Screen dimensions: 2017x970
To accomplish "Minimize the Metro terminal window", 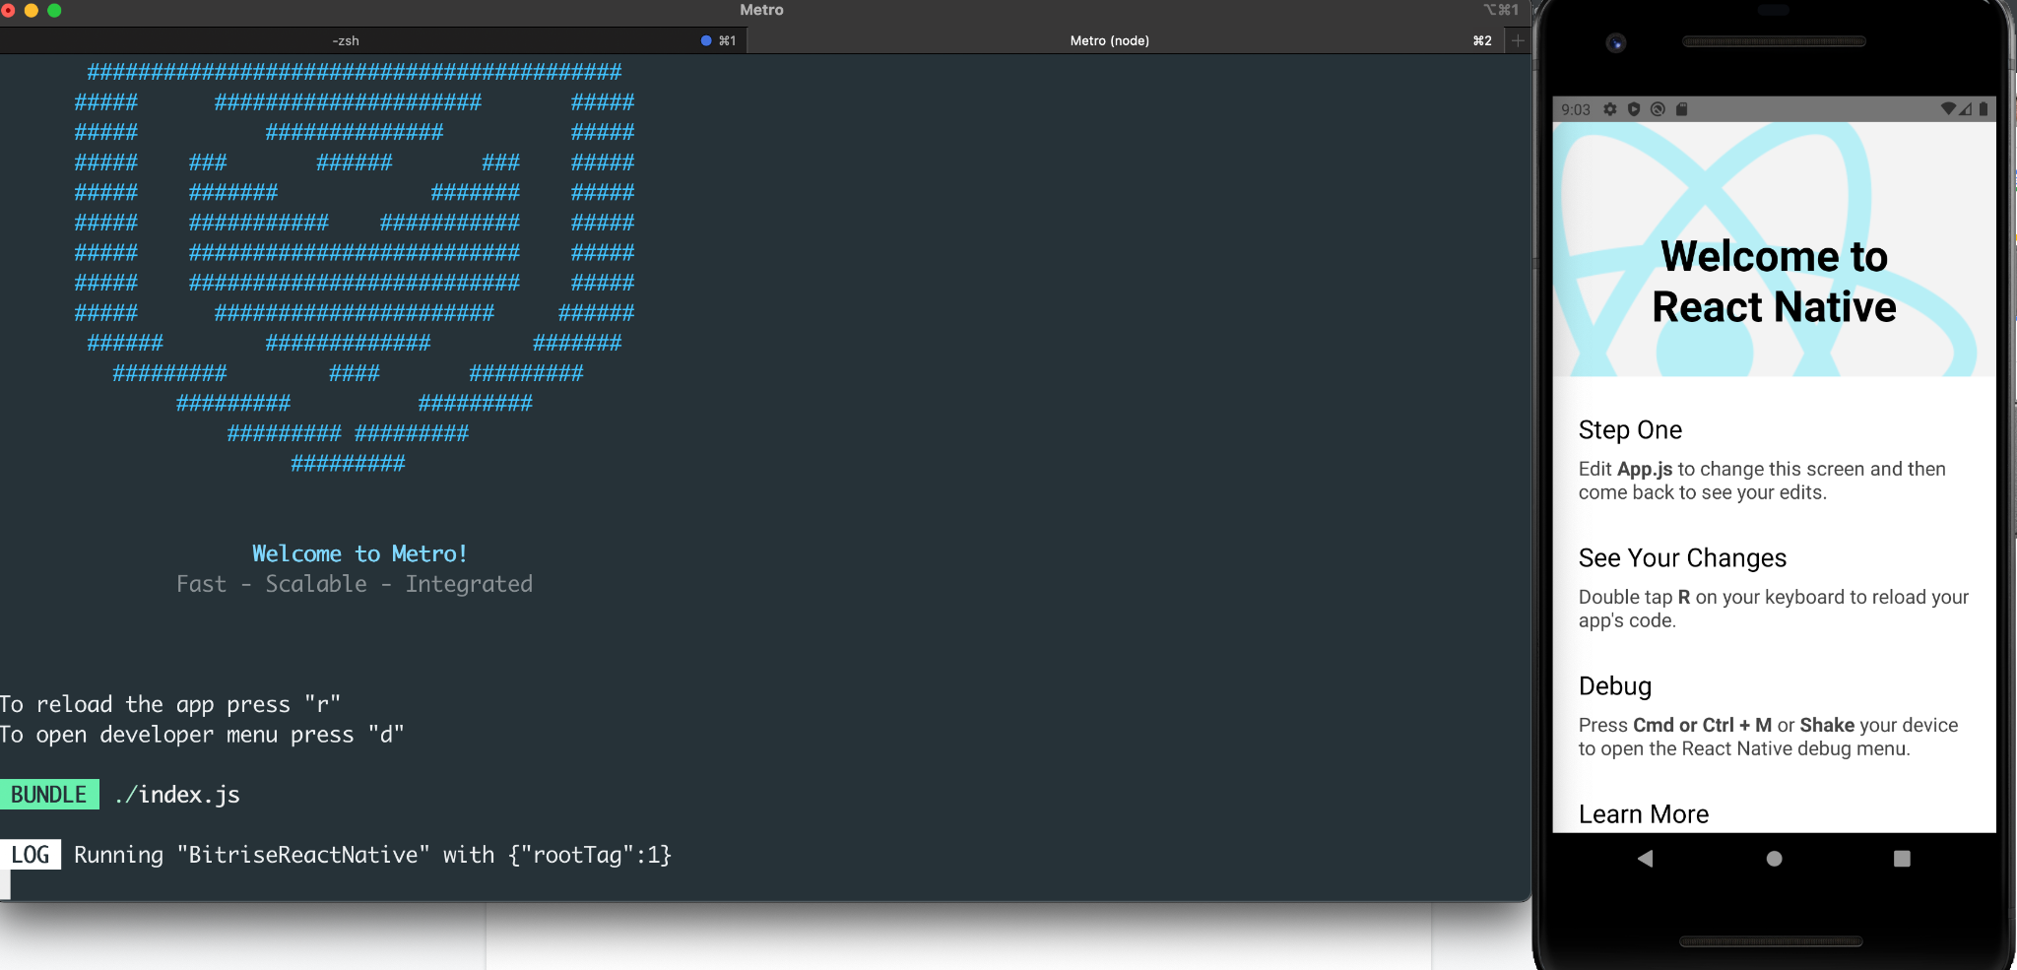I will point(31,10).
